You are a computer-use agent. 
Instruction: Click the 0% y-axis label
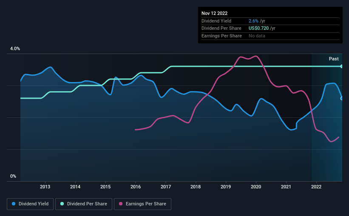click(x=13, y=176)
